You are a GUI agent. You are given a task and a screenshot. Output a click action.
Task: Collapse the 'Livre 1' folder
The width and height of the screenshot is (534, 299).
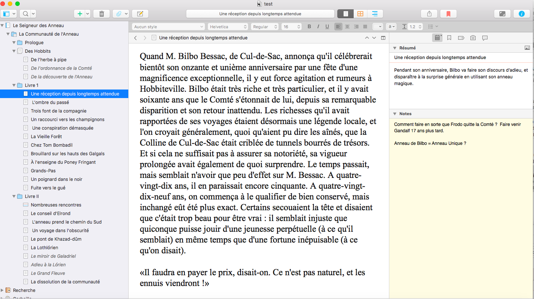coord(14,85)
